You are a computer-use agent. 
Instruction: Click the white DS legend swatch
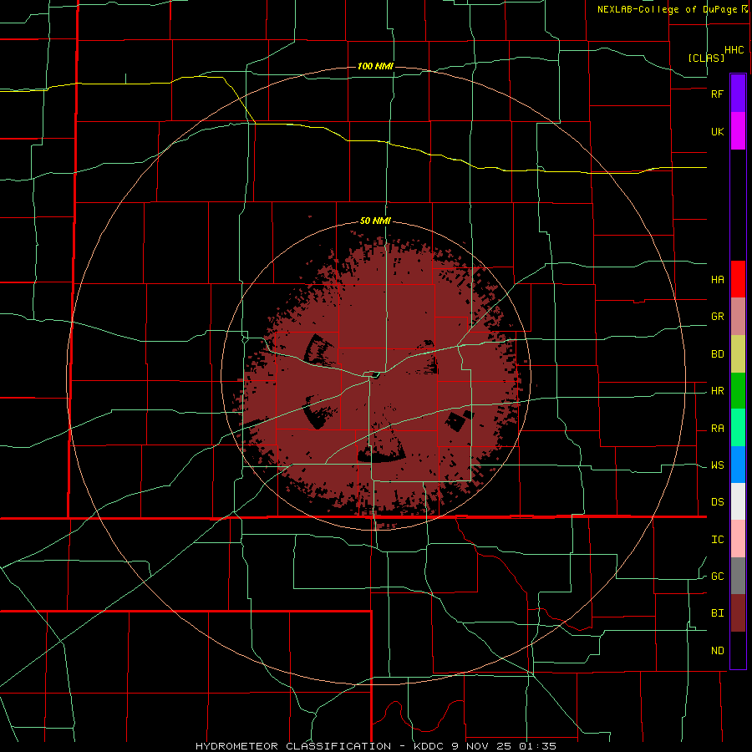click(x=738, y=501)
